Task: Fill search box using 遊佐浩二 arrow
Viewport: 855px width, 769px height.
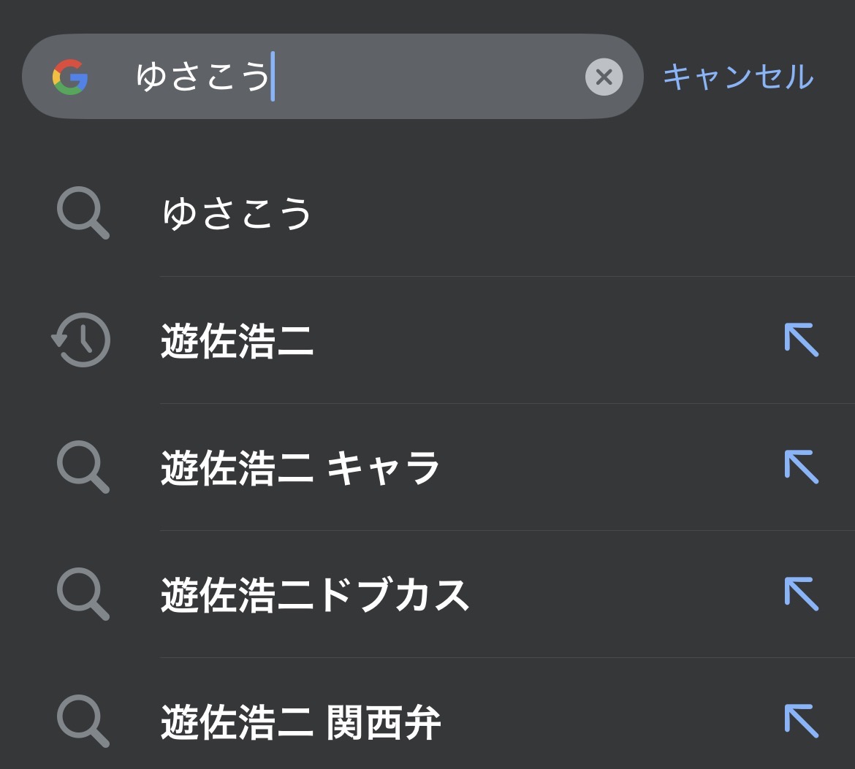Action: [802, 340]
